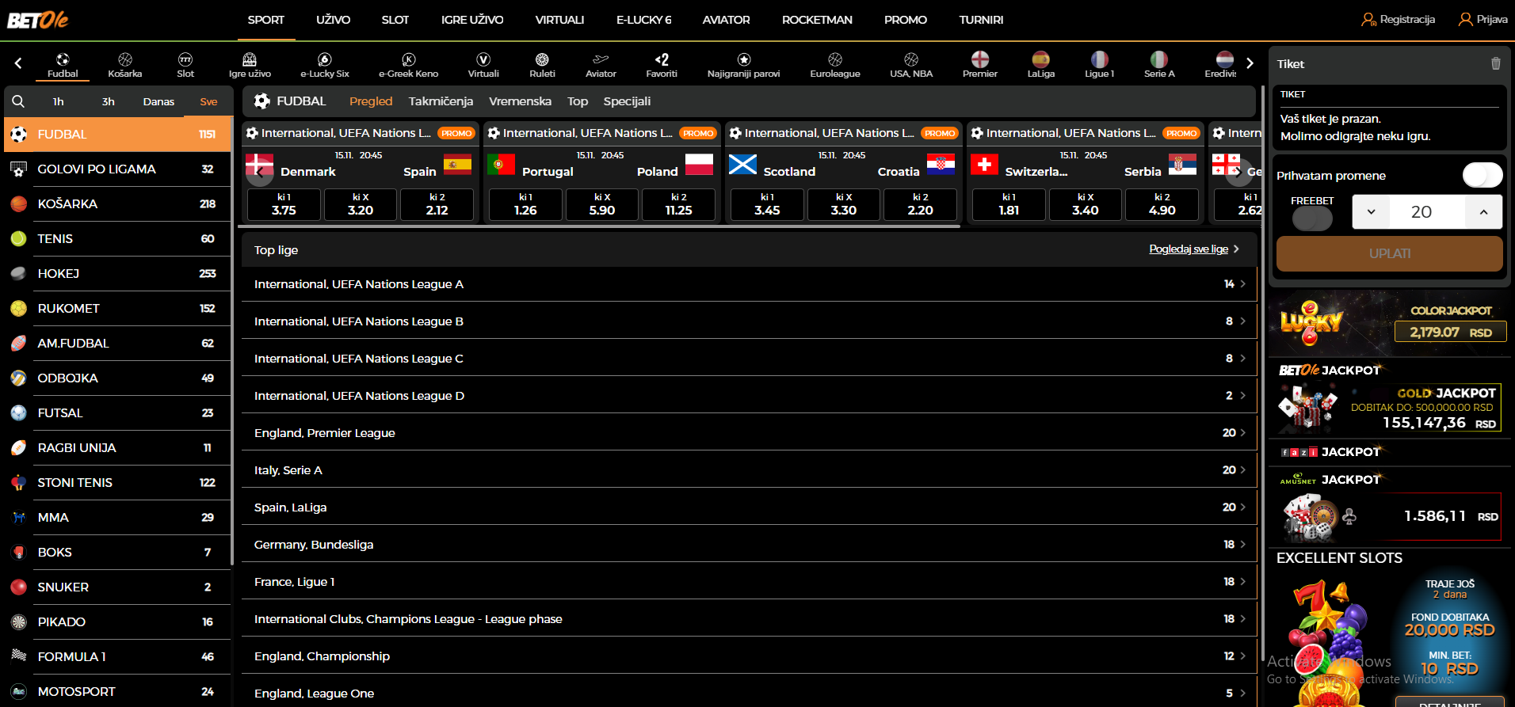The width and height of the screenshot is (1515, 707).
Task: Open Virtuali shortcut icon
Action: pos(483,59)
